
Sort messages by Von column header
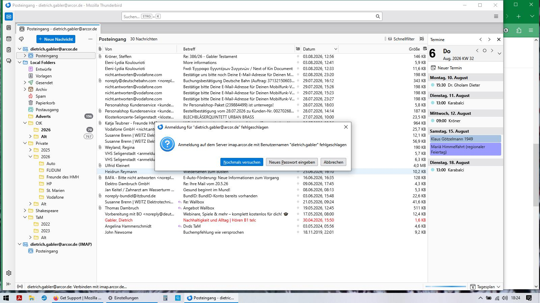click(x=139, y=49)
